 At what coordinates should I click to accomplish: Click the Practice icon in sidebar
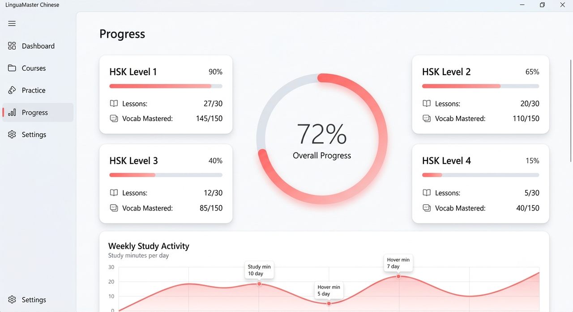click(x=12, y=90)
